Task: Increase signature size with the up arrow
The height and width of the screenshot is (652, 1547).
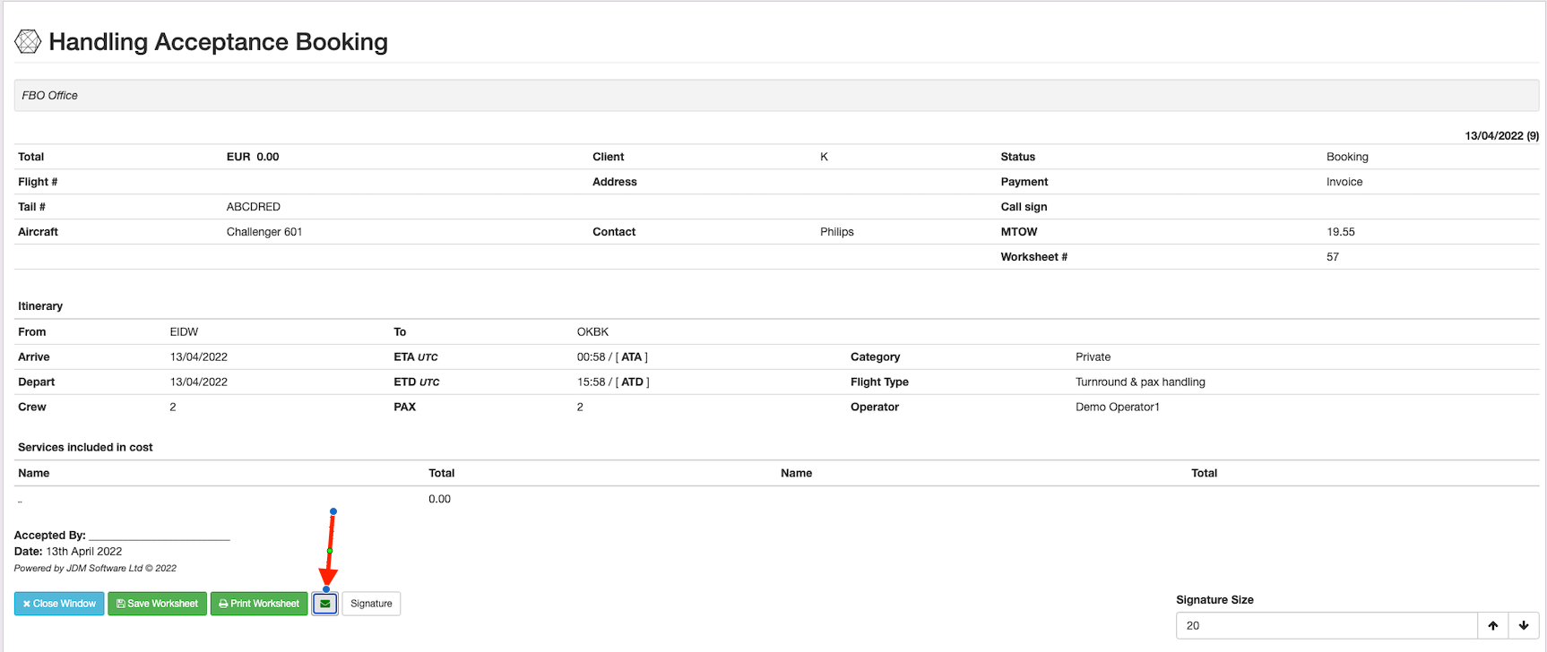Action: pos(1492,625)
